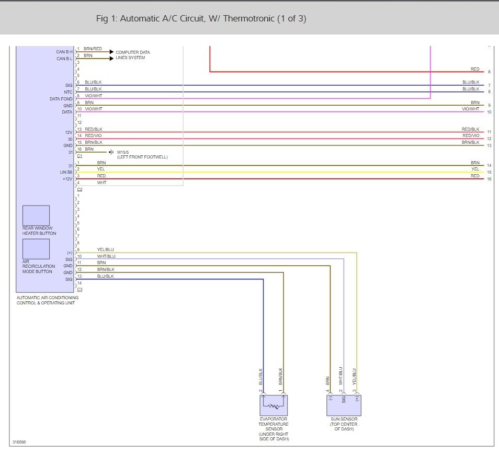
Task: Click the W15/5 ground symbol
Action: 111,152
